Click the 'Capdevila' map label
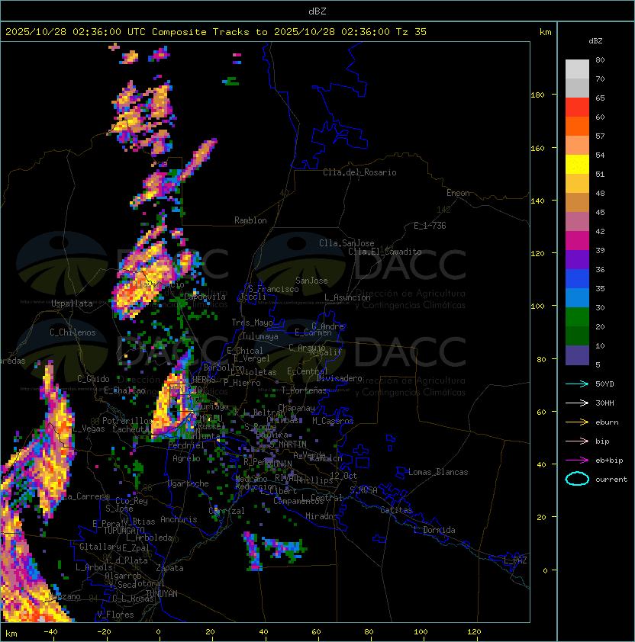 coord(205,297)
